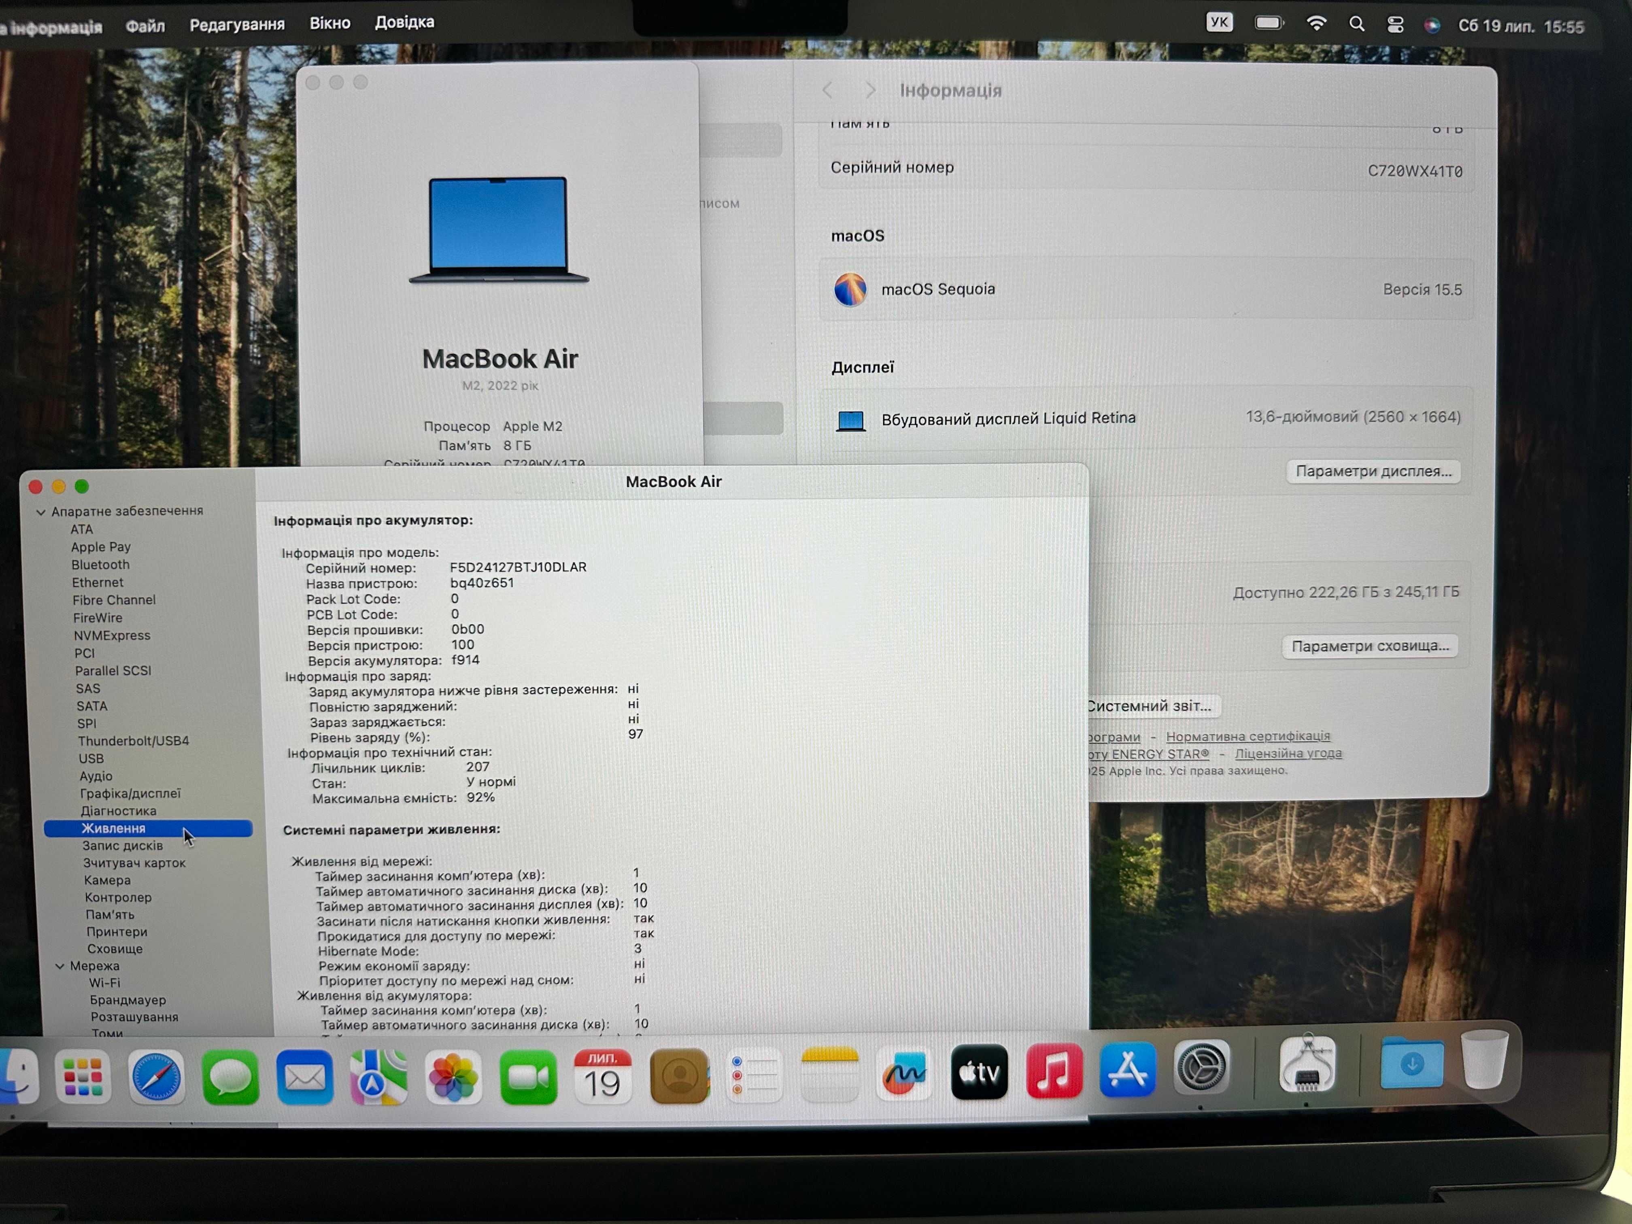Open Freeform from the Dock
This screenshot has width=1632, height=1224.
point(905,1073)
